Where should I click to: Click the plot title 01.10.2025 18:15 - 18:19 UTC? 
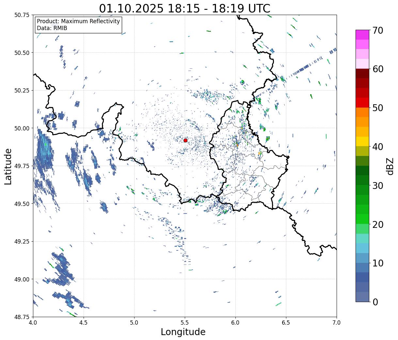(x=185, y=8)
